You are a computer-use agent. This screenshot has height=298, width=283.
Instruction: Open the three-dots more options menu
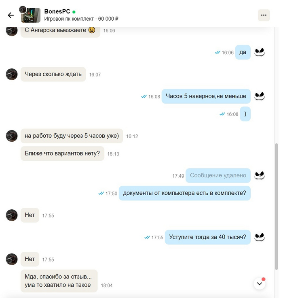(x=264, y=15)
